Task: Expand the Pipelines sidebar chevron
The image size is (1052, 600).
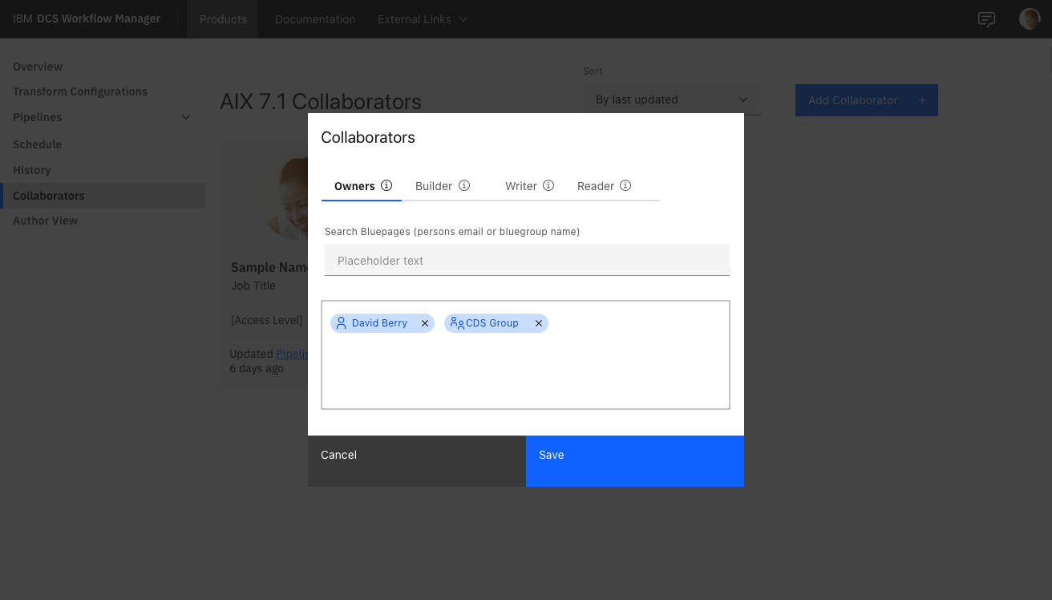Action: (186, 117)
